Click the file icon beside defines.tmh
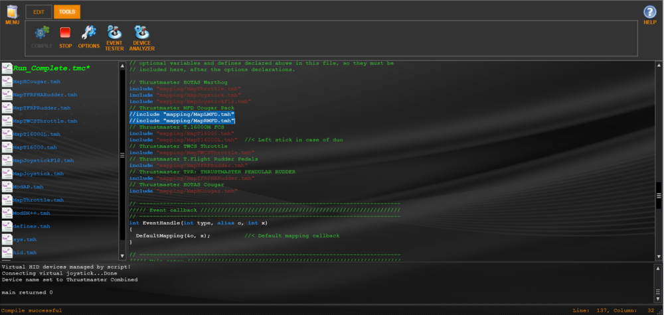 pos(7,226)
